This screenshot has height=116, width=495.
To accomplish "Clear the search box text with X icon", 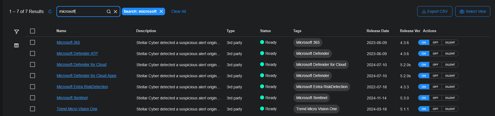I will tap(116, 11).
